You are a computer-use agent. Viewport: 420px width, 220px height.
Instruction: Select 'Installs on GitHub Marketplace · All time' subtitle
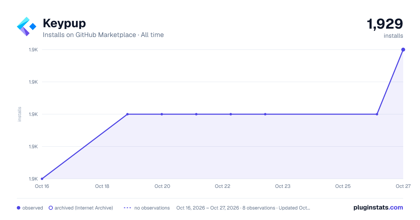[103, 35]
